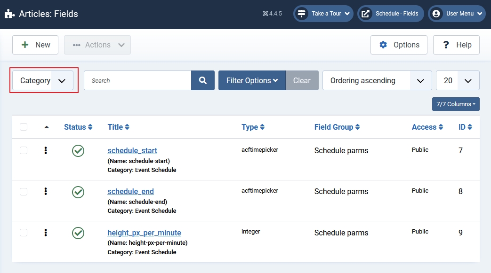
Task: Open the Ordering ascending sort dropdown
Action: point(377,80)
